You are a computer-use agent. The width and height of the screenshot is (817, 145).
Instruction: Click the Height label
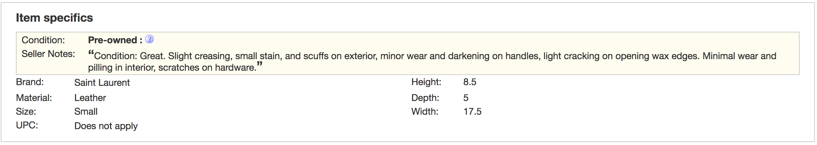(x=426, y=82)
